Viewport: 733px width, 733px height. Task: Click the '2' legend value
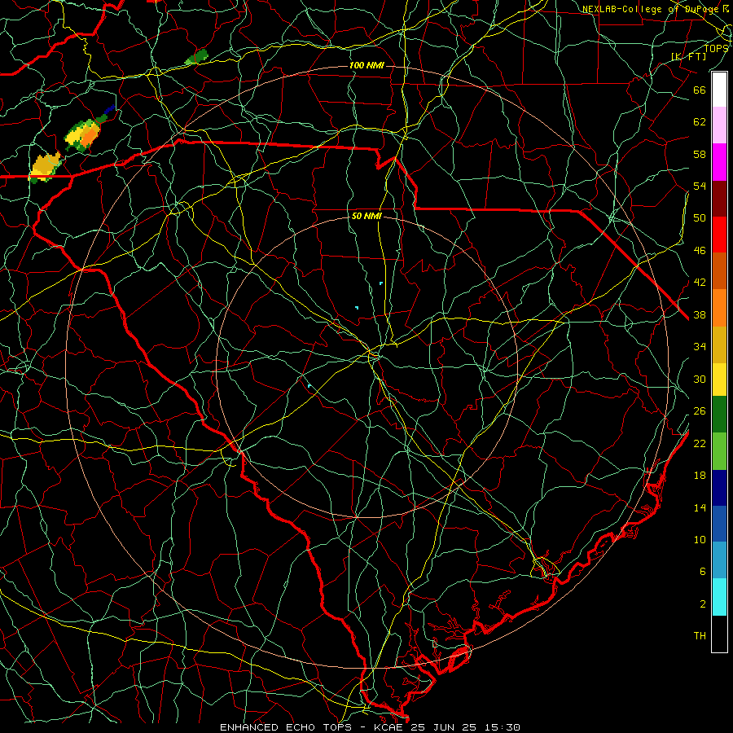[702, 604]
